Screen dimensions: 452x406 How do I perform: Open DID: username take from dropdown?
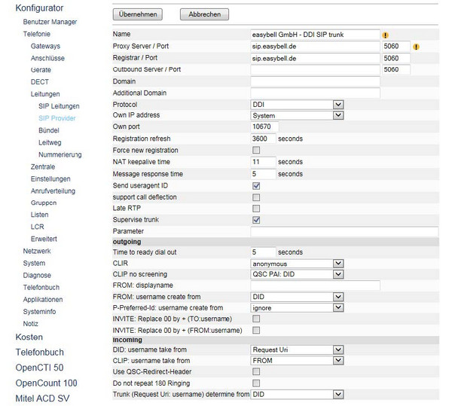[297, 350]
